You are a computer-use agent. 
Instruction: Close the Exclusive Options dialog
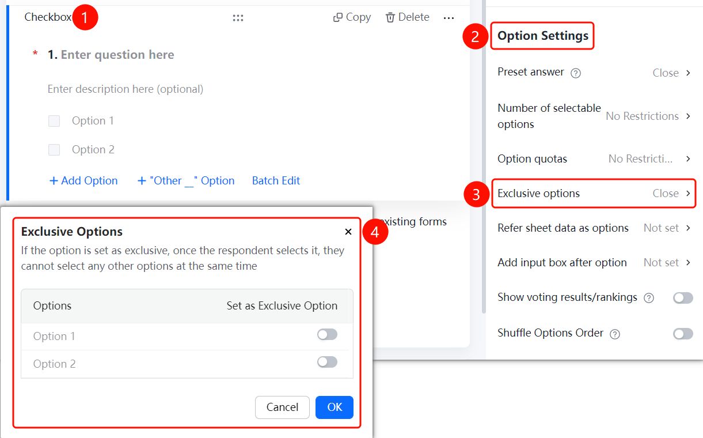click(x=348, y=232)
